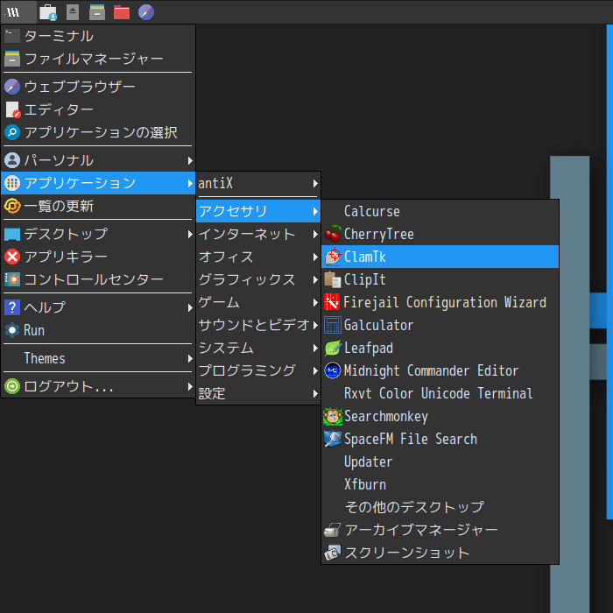Expand the ヘルプ submenu

pos(98,307)
